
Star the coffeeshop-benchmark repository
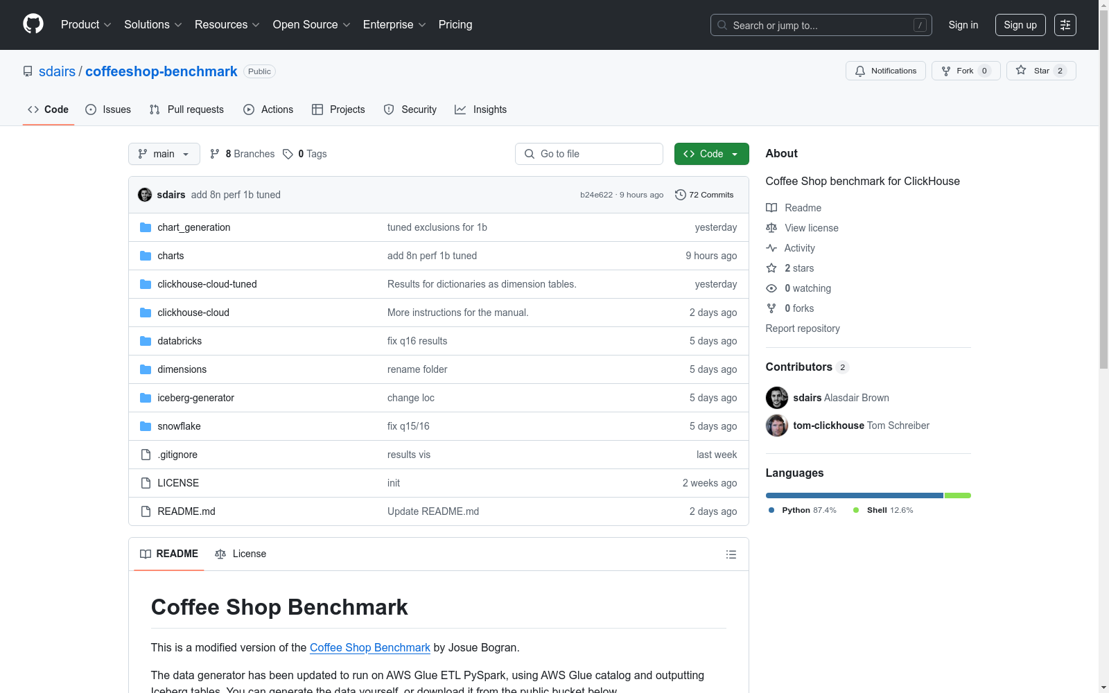click(1040, 71)
